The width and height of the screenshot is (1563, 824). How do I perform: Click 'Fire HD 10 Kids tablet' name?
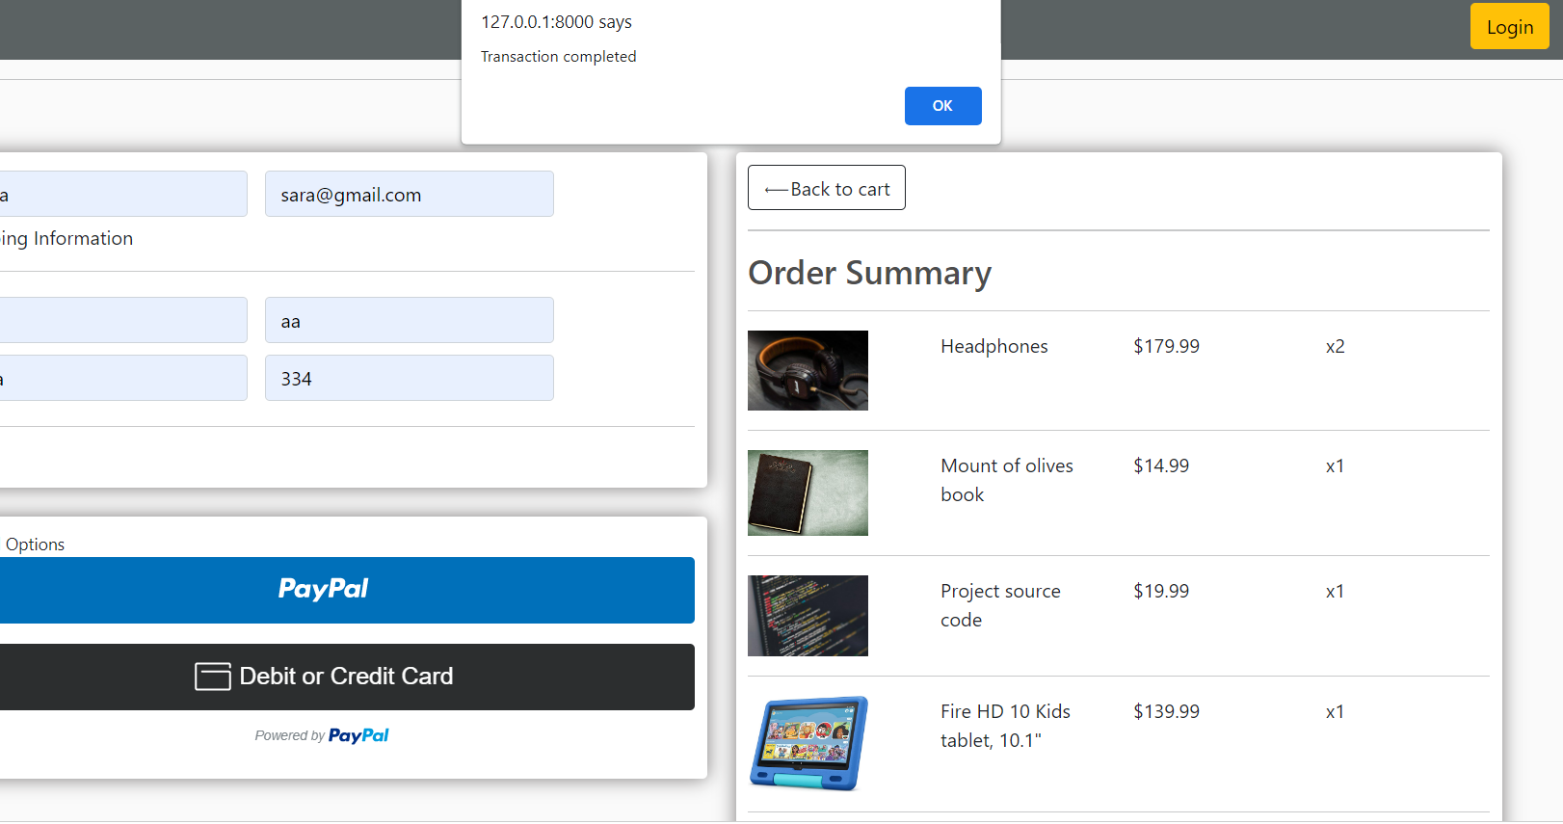[x=1005, y=726]
